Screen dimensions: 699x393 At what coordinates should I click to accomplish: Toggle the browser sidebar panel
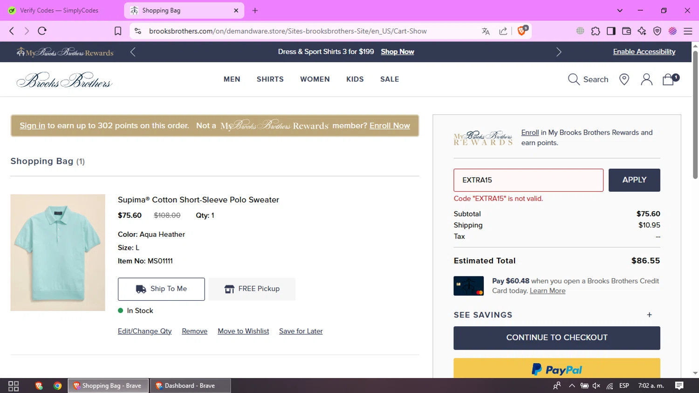611,31
